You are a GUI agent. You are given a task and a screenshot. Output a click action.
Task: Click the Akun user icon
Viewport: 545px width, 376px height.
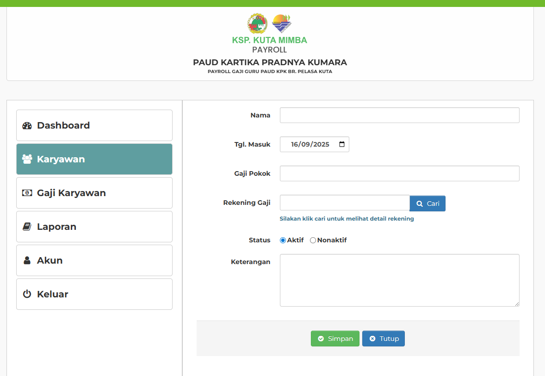tap(27, 260)
